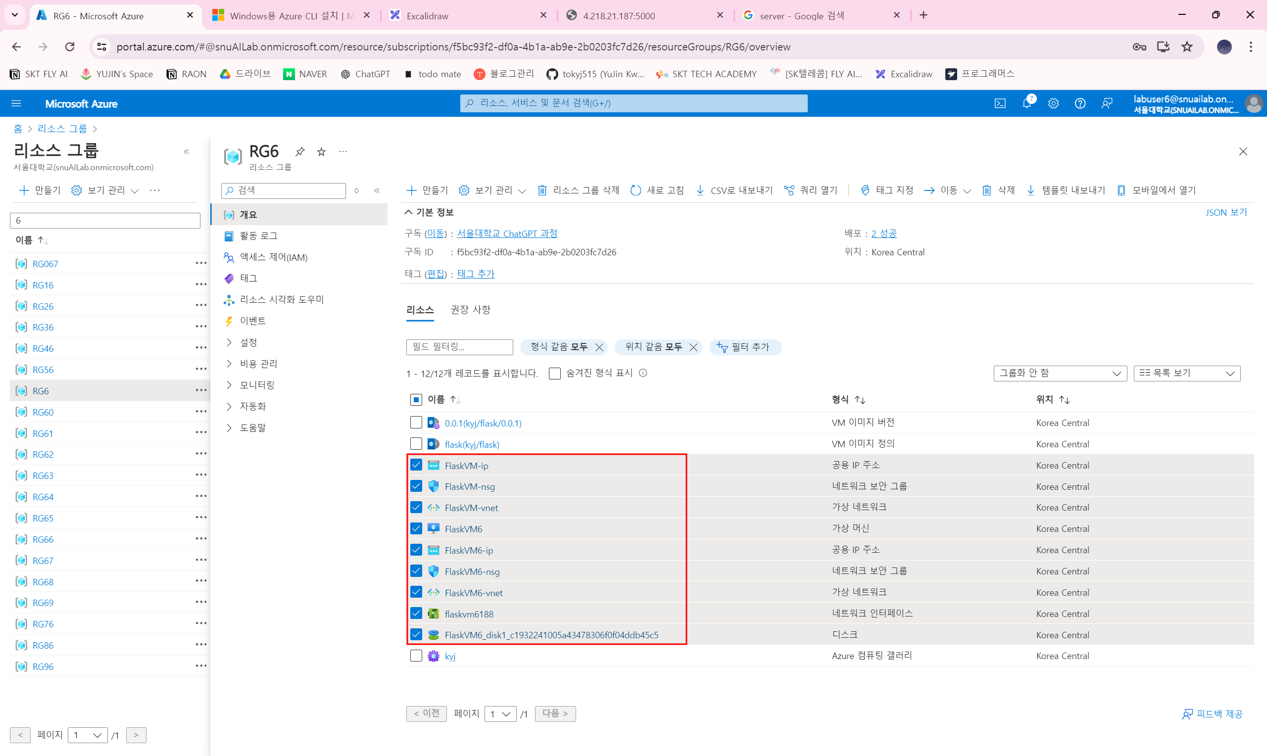
Task: Open Azure Cloud Shell icon
Action: point(1000,103)
